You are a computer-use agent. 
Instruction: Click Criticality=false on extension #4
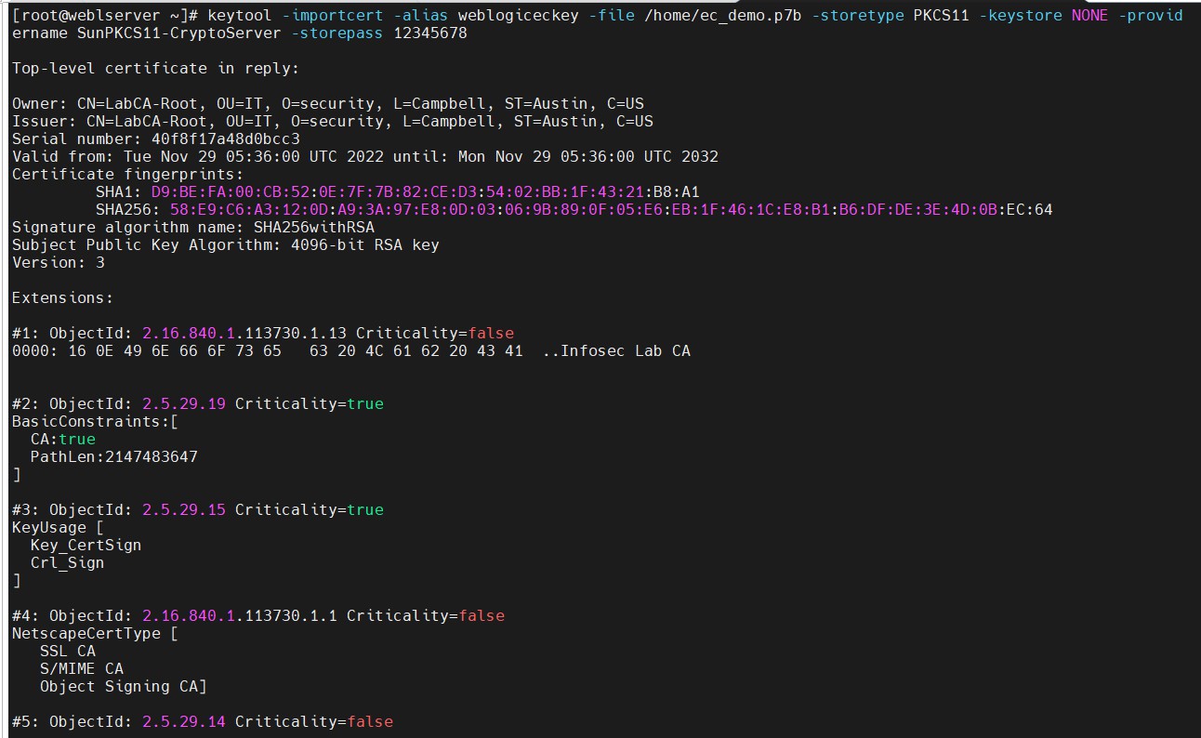pos(425,616)
